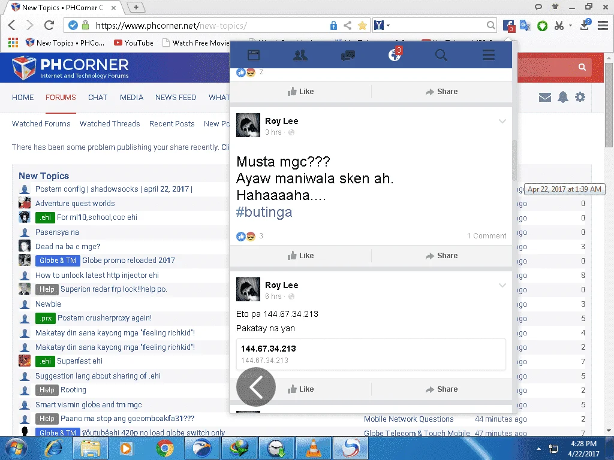Open Internet Explorer from taskbar
Screen dimensions: 614x460
(x=53, y=448)
